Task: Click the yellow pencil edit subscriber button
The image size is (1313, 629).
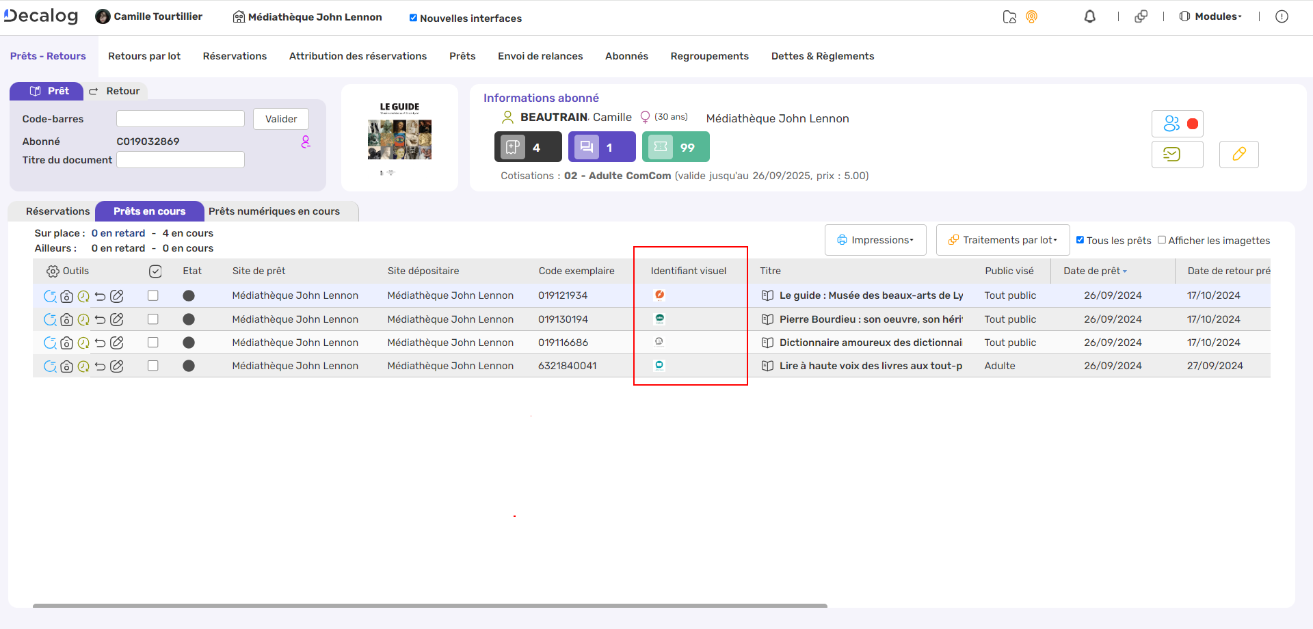Action: point(1238,155)
